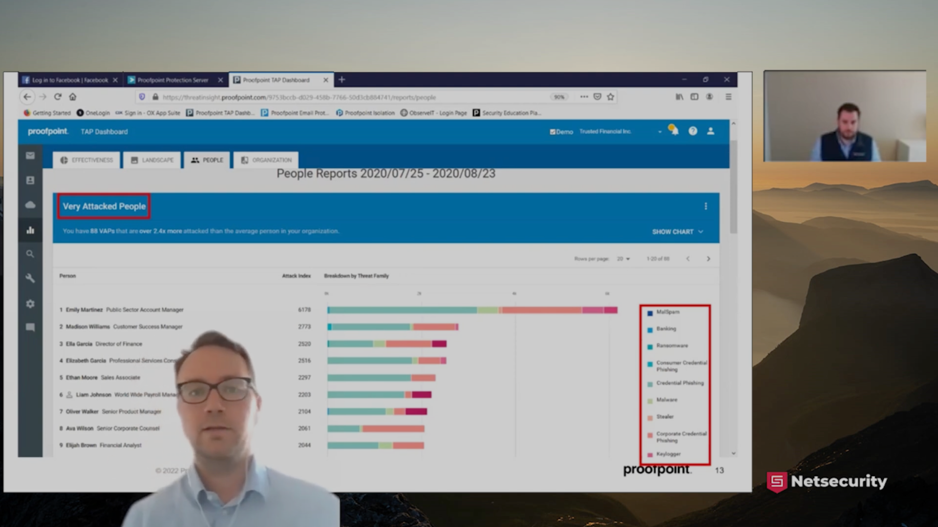Go to the browser Home page
Image resolution: width=938 pixels, height=527 pixels.
(73, 97)
